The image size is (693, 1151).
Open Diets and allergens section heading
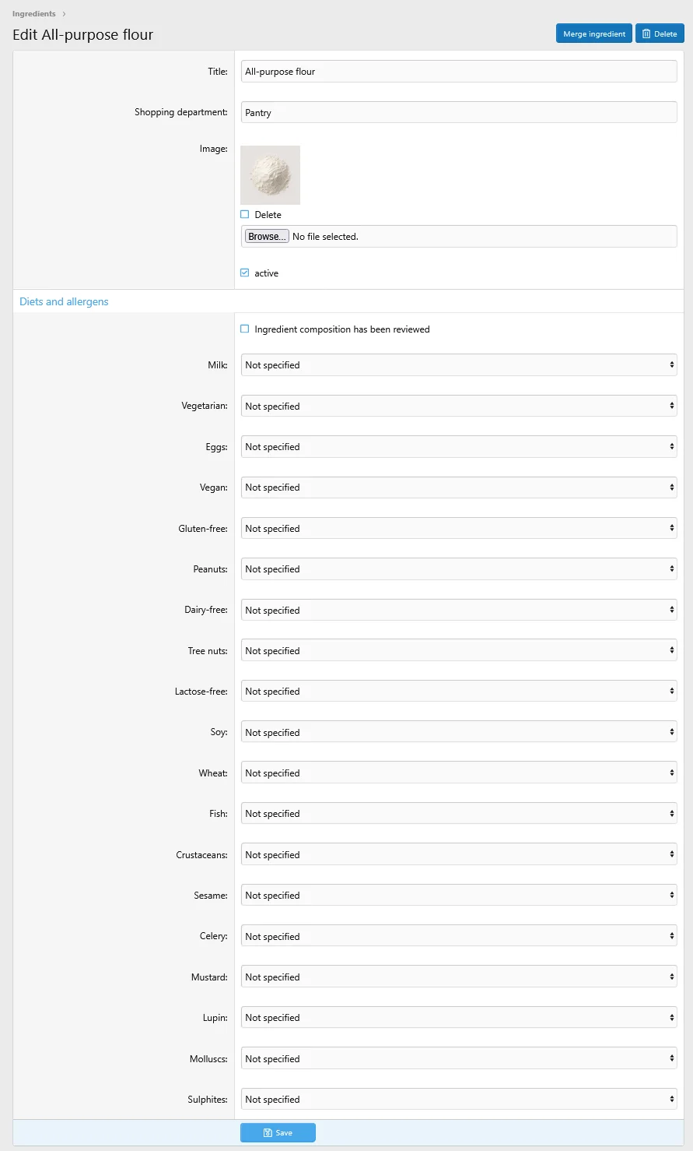(x=64, y=301)
